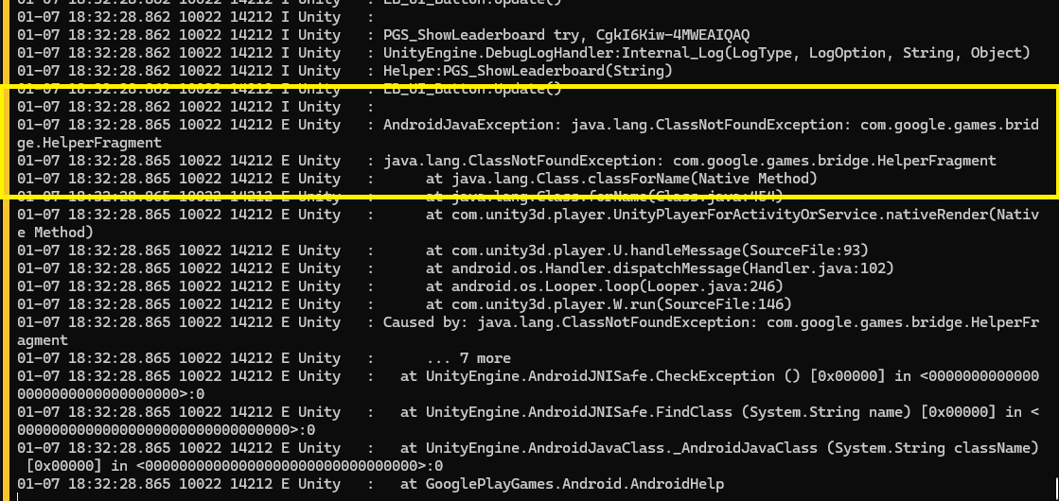Select the 'com.unity3d.player.W.run' stack frame

pos(404,304)
